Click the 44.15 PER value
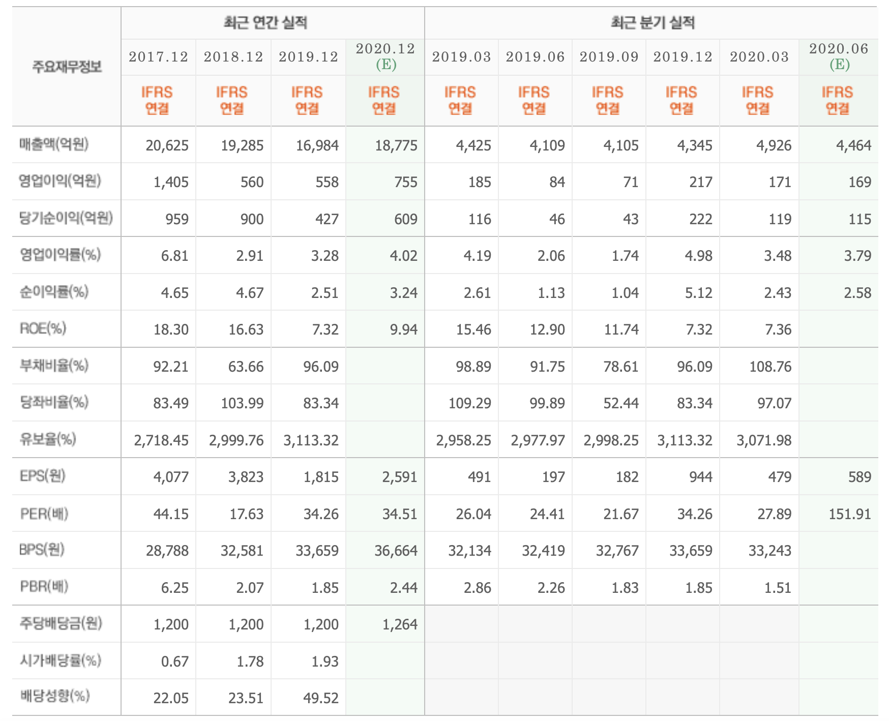This screenshot has height=721, width=889. 171,514
